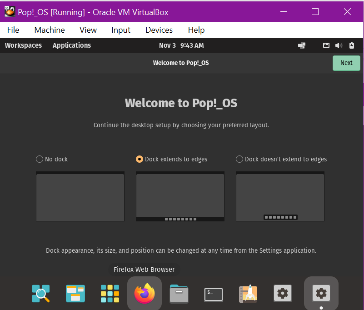The image size is (364, 310).
Task: Open the Workspaces overview icon in dock
Action: pos(75,293)
